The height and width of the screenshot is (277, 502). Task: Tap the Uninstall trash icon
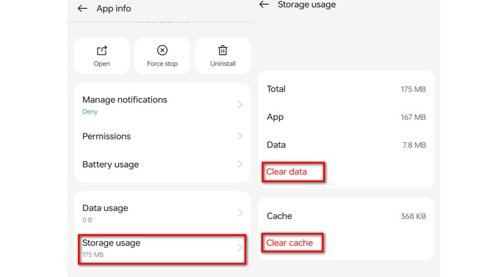223,50
